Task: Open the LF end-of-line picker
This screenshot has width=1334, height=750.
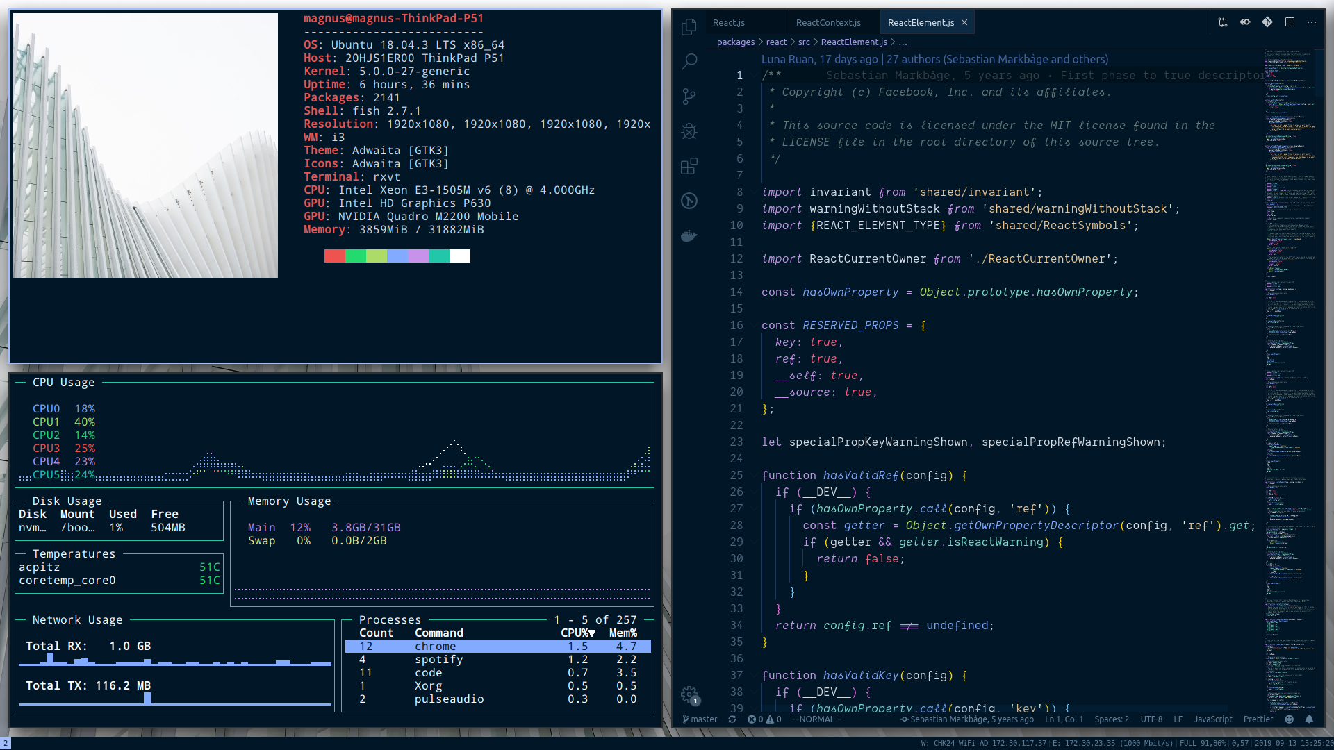Action: (1178, 719)
